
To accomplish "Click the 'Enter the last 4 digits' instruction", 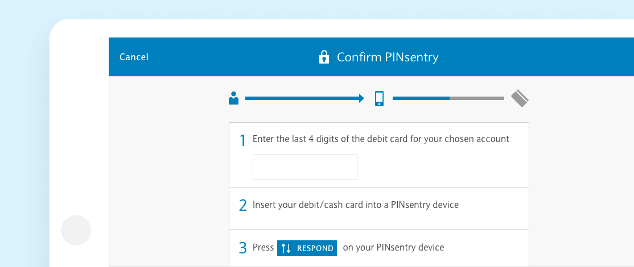I will (x=381, y=139).
